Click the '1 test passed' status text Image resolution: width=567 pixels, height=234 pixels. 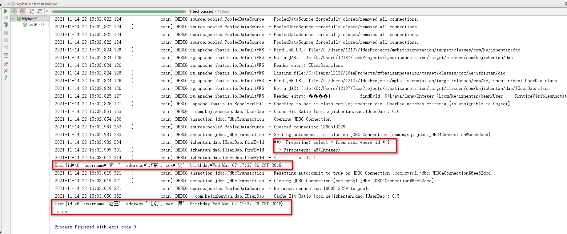click(x=201, y=11)
